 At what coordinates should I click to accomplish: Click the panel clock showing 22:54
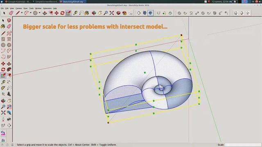coord(220,2)
